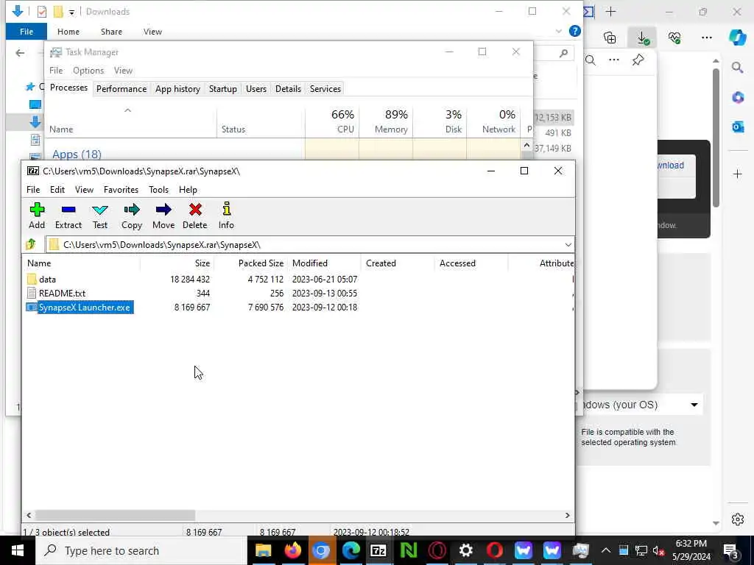Expand the 7-Zip address path dropdown
754x565 pixels.
click(x=568, y=245)
